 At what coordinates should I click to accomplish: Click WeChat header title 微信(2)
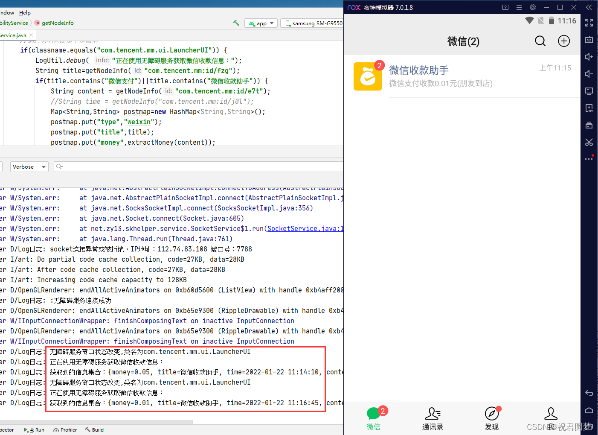tap(463, 41)
